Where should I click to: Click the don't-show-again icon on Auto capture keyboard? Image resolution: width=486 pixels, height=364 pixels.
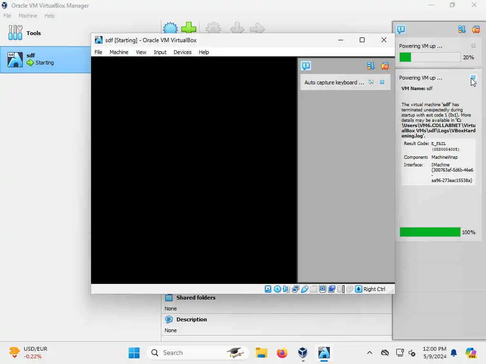pos(371,82)
